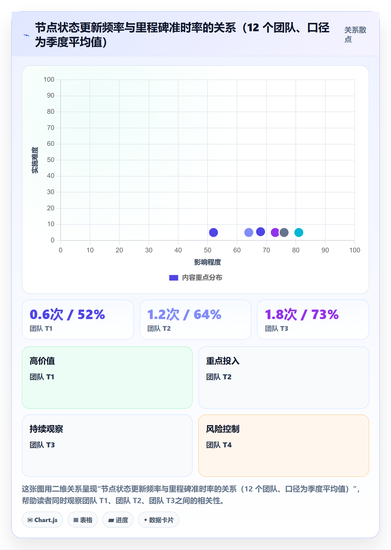Image resolution: width=391 pixels, height=550 pixels.
Task: Click the scatter point at x=52
Action: pyautogui.click(x=213, y=232)
